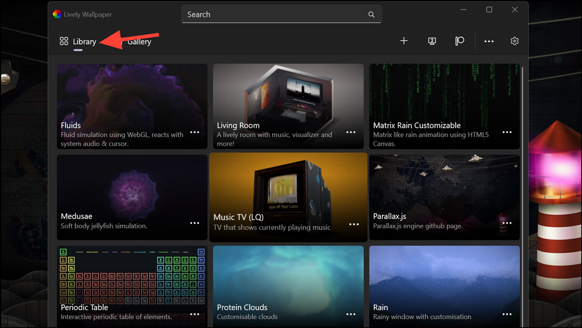Open the Settings gear icon
582x328 pixels.
pos(514,41)
